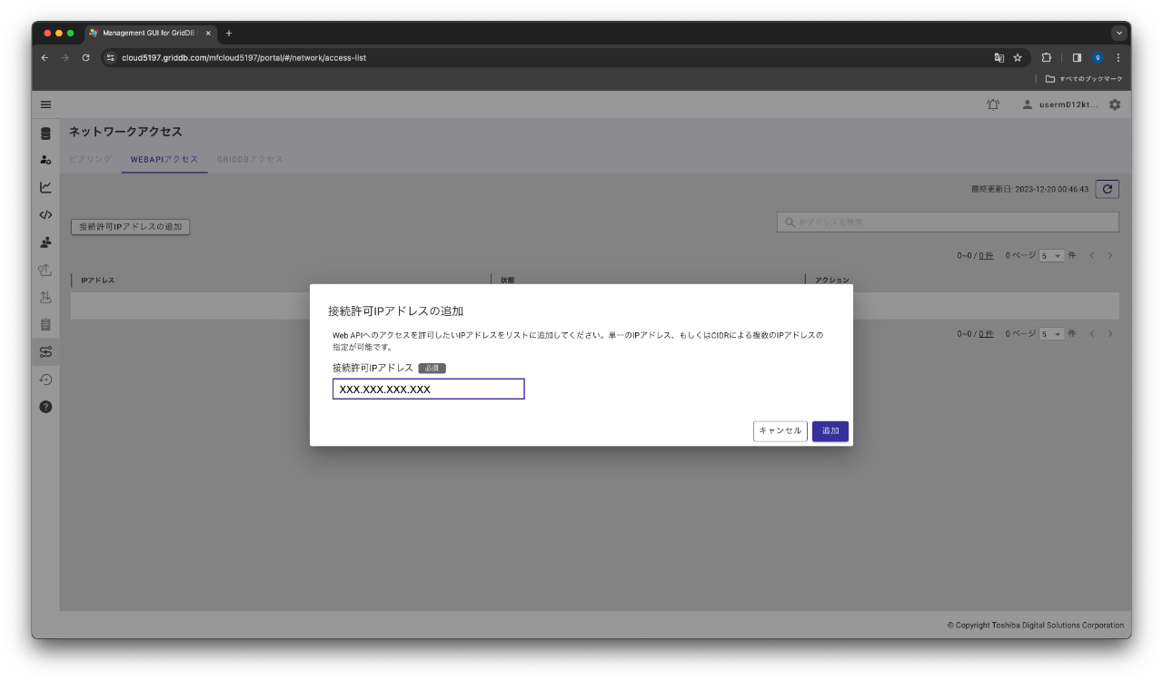Open the database cluster sidebar icon
The image size is (1163, 681).
pos(45,133)
